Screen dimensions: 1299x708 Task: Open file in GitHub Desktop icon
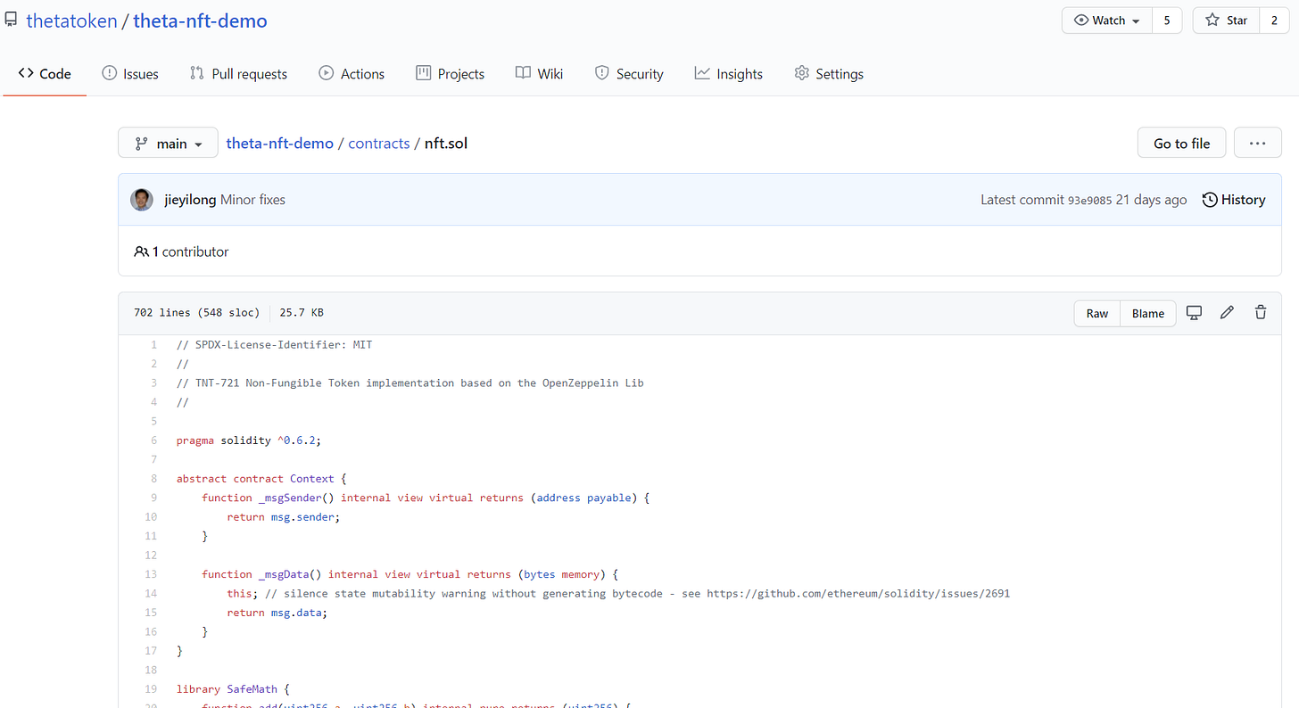(1194, 312)
